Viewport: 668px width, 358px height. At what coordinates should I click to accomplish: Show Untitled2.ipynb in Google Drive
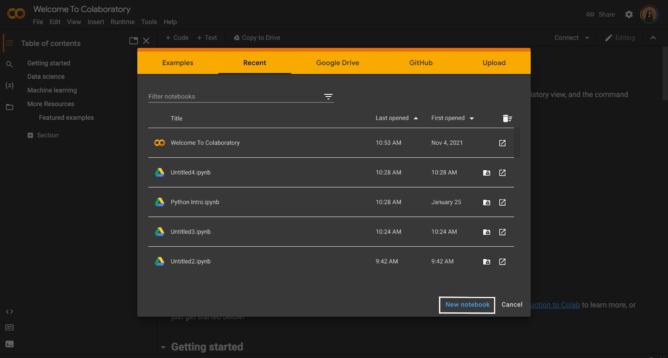point(486,262)
